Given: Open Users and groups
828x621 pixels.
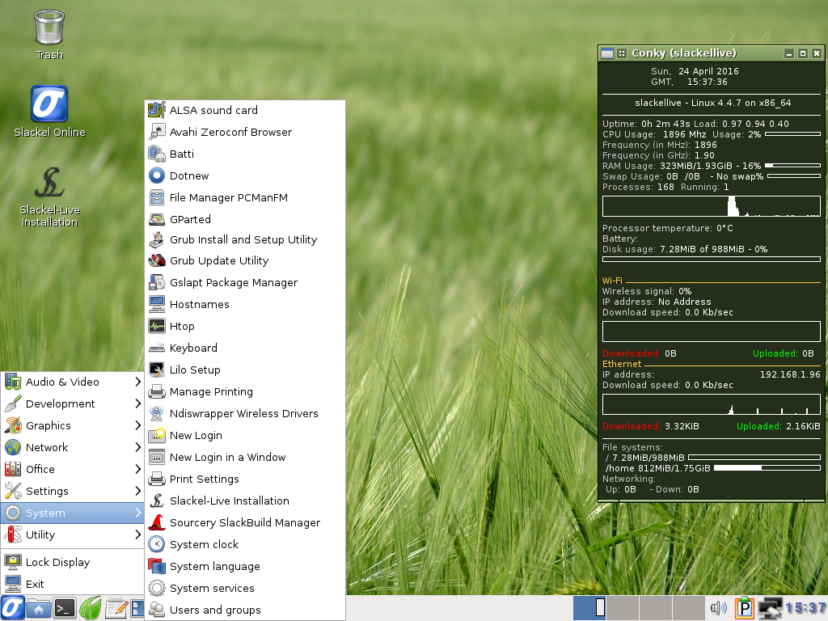Looking at the screenshot, I should click(245, 610).
